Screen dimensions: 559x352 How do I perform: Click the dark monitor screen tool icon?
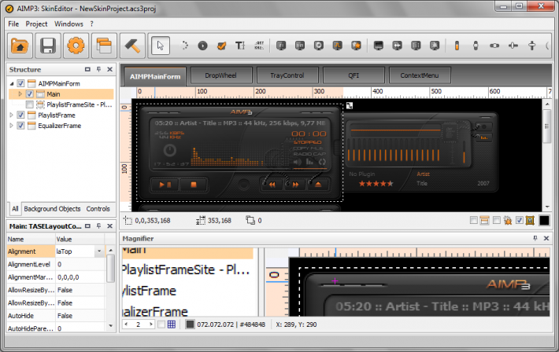tap(378, 46)
